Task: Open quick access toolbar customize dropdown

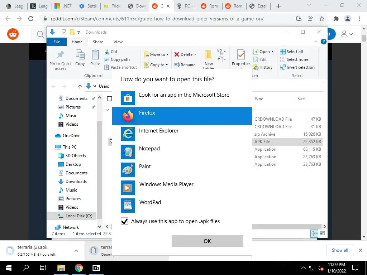Action: (78, 33)
